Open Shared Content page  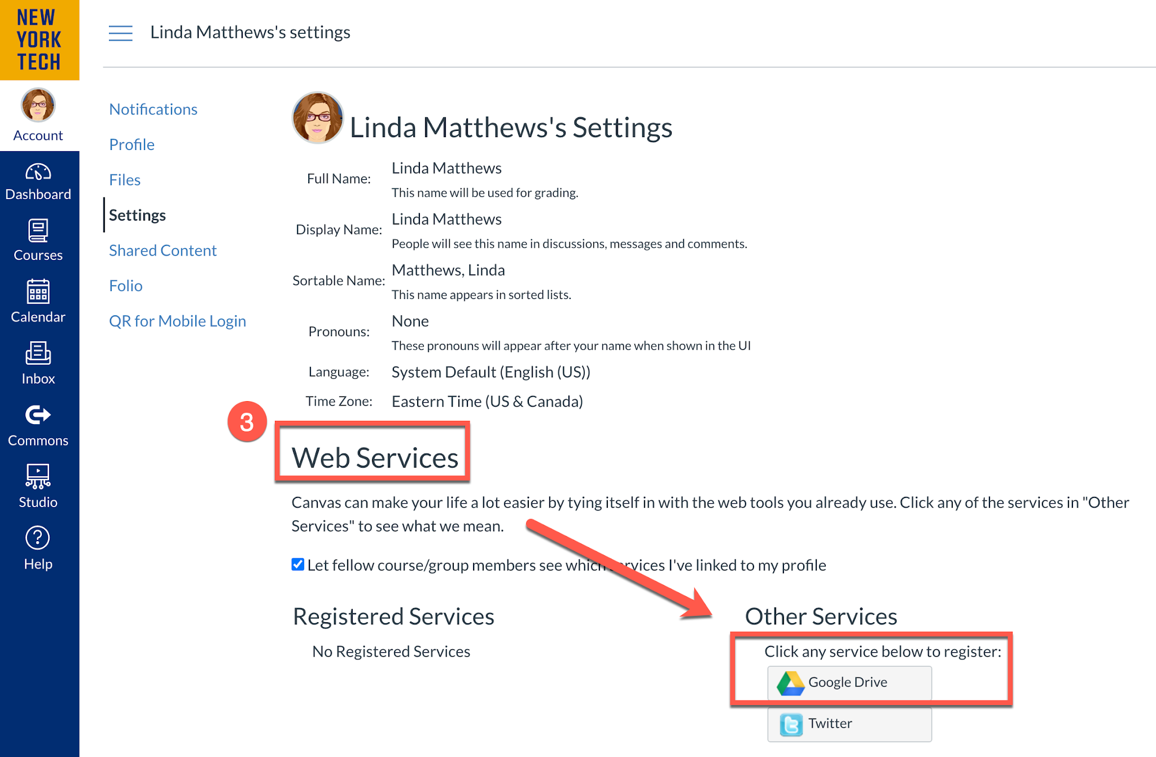pyautogui.click(x=163, y=250)
